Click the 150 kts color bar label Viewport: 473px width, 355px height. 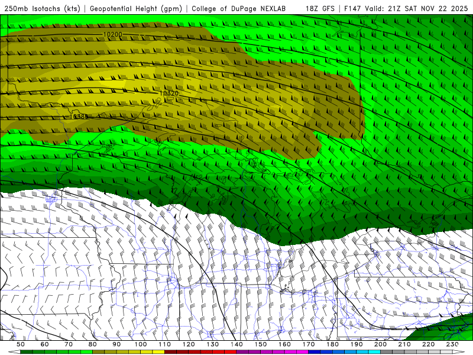click(261, 344)
